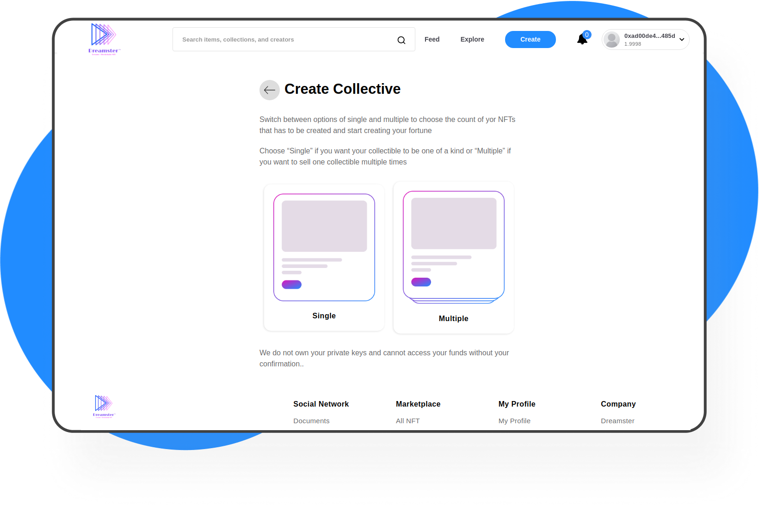The height and width of the screenshot is (511, 765).
Task: Click the notification count badge
Action: [x=587, y=35]
